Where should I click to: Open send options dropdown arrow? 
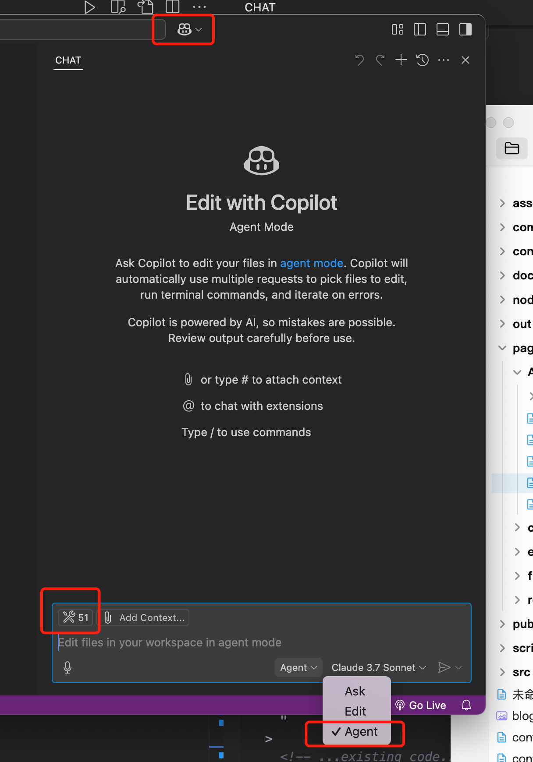coord(459,667)
